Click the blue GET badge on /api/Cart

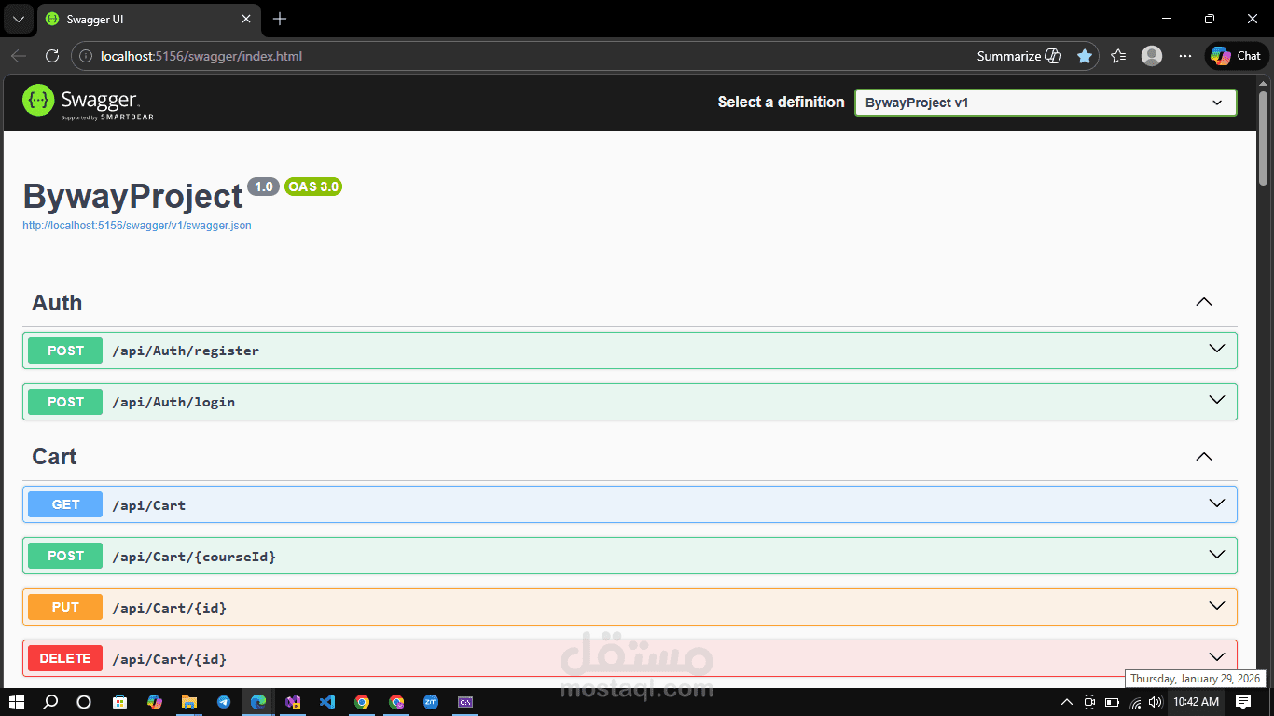[x=64, y=503]
